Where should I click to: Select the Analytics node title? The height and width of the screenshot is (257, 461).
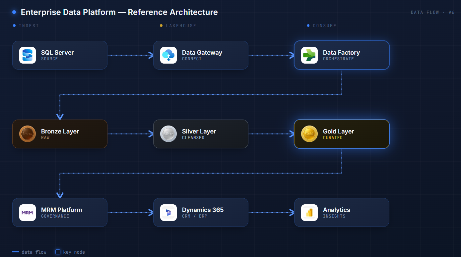tap(336, 210)
